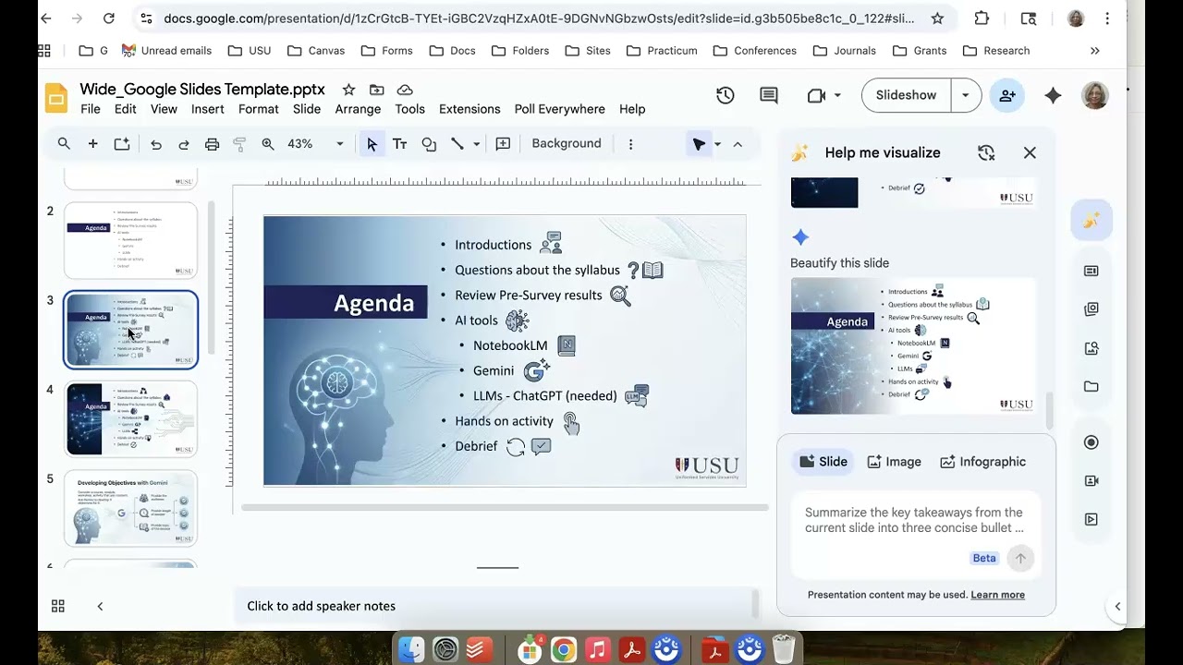Switch to the Infographic tab
The width and height of the screenshot is (1183, 665).
tap(982, 462)
